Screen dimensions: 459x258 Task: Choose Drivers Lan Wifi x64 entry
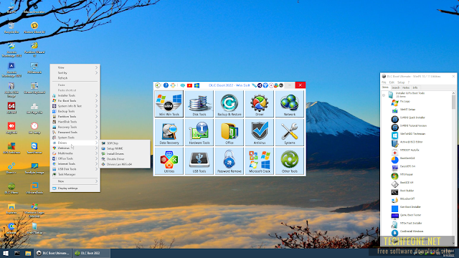tap(126, 164)
